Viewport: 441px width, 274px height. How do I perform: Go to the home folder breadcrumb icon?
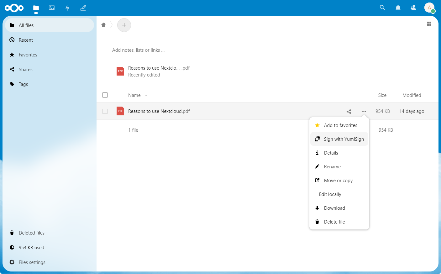[103, 25]
